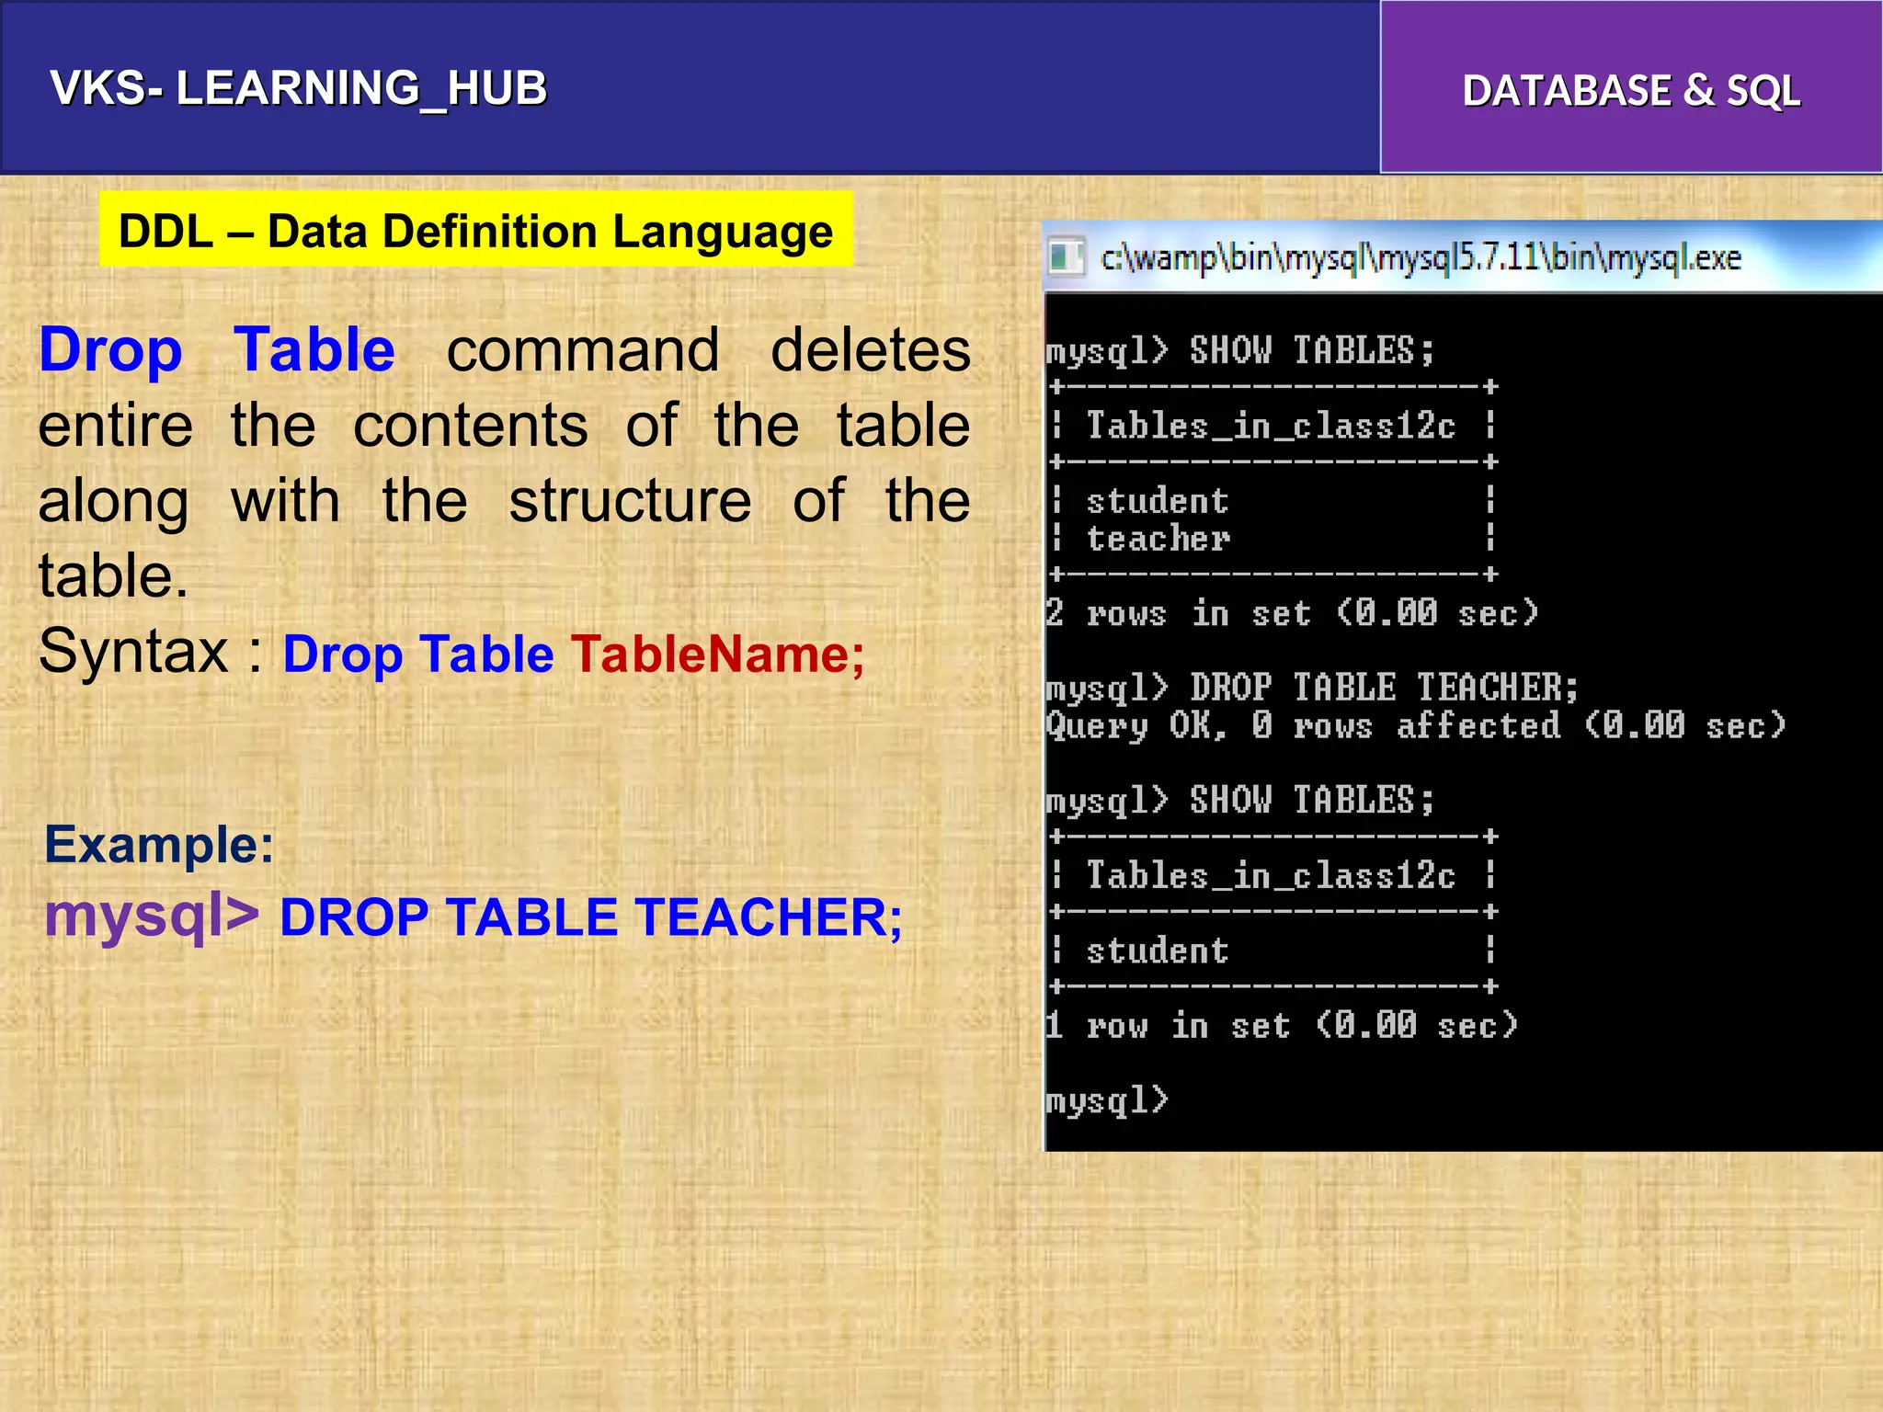This screenshot has width=1883, height=1412.
Task: Click the console window icon in the mysql.exe title bar
Action: 1067,256
